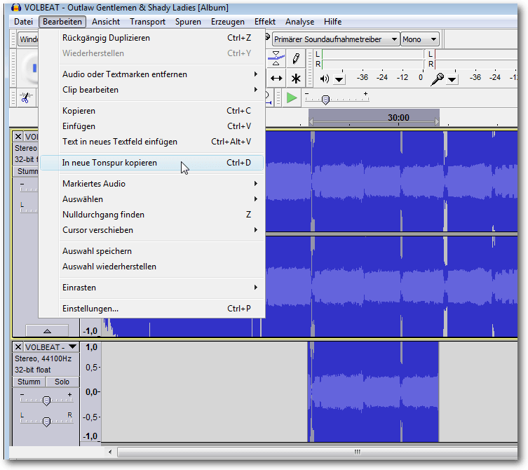Adjust the playback speed slider

pos(325,100)
